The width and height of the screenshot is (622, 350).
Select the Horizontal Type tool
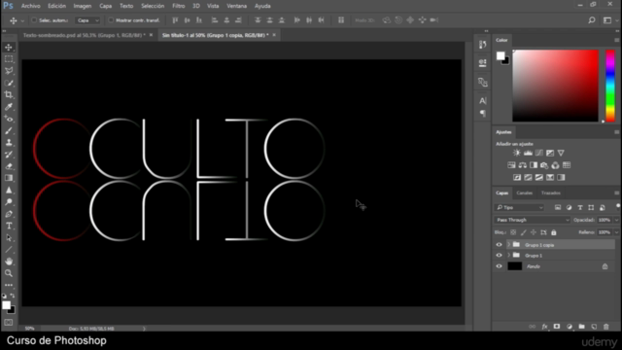[x=9, y=226]
